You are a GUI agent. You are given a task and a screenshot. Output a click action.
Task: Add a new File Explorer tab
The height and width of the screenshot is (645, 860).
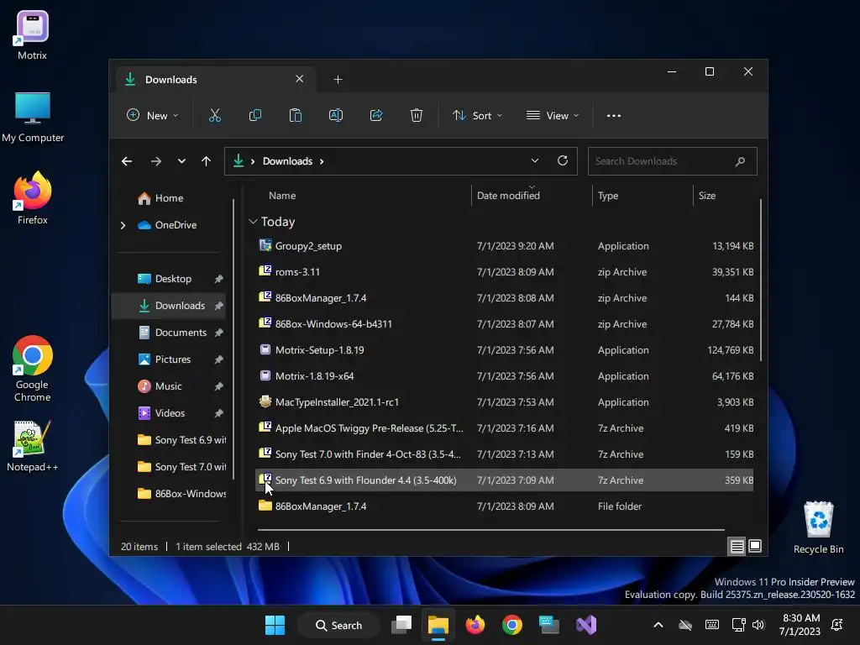click(338, 80)
